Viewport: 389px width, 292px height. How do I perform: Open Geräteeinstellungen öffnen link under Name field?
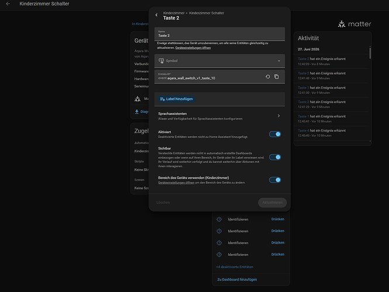point(193,48)
